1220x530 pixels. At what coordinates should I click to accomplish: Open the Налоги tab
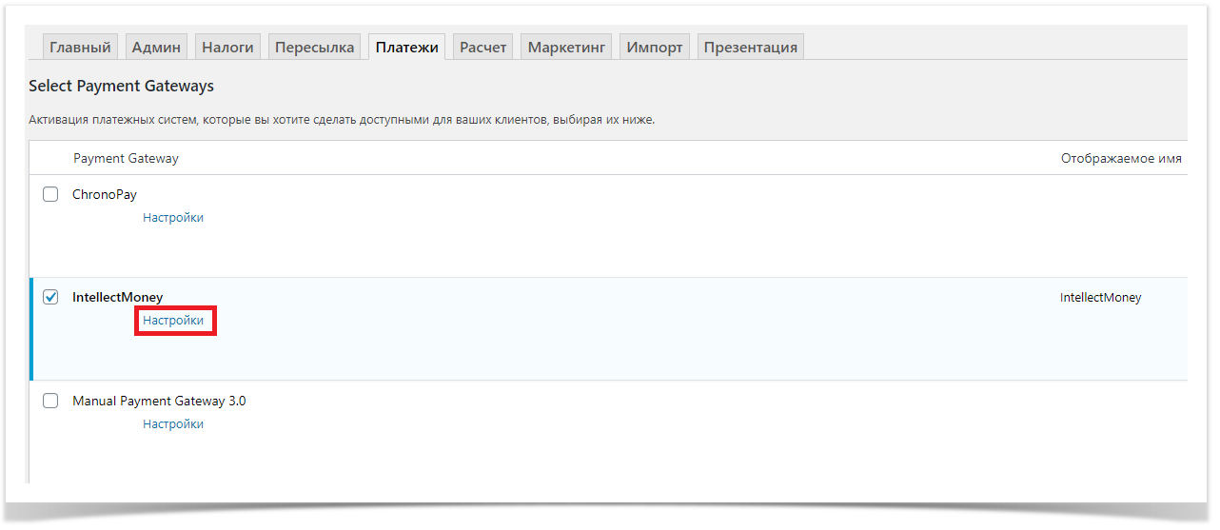pos(227,48)
